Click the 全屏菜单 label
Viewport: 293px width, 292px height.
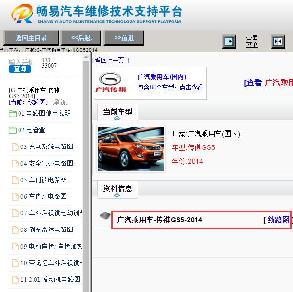coord(252,42)
